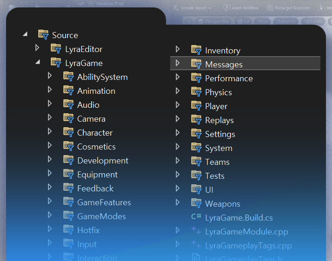Select the AbilitySystem folder label
The image size is (332, 261).
tap(102, 77)
